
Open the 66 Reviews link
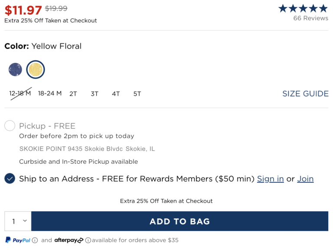[x=310, y=18]
